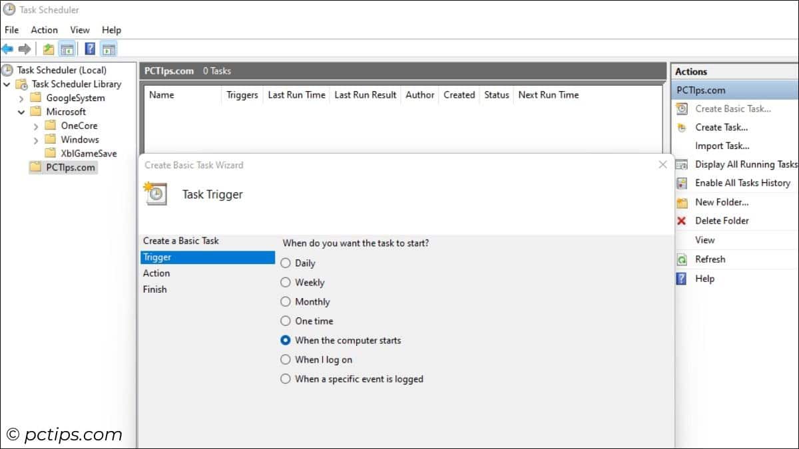The height and width of the screenshot is (449, 799).
Task: Open the Action menu
Action: click(44, 30)
